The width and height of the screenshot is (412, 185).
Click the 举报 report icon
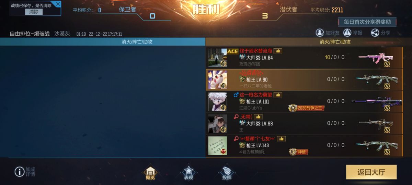[x=347, y=33]
